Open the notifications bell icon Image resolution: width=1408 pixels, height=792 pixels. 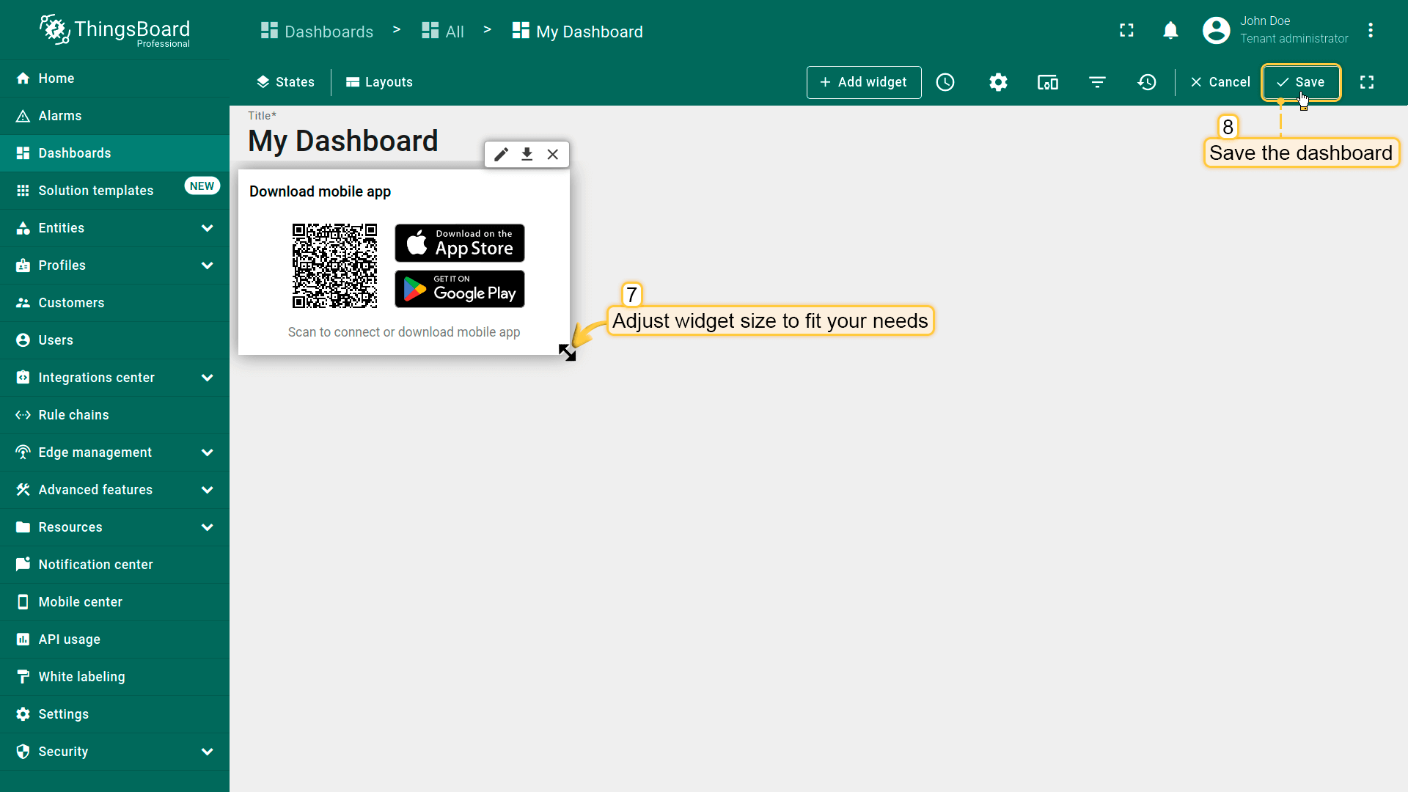pyautogui.click(x=1170, y=31)
